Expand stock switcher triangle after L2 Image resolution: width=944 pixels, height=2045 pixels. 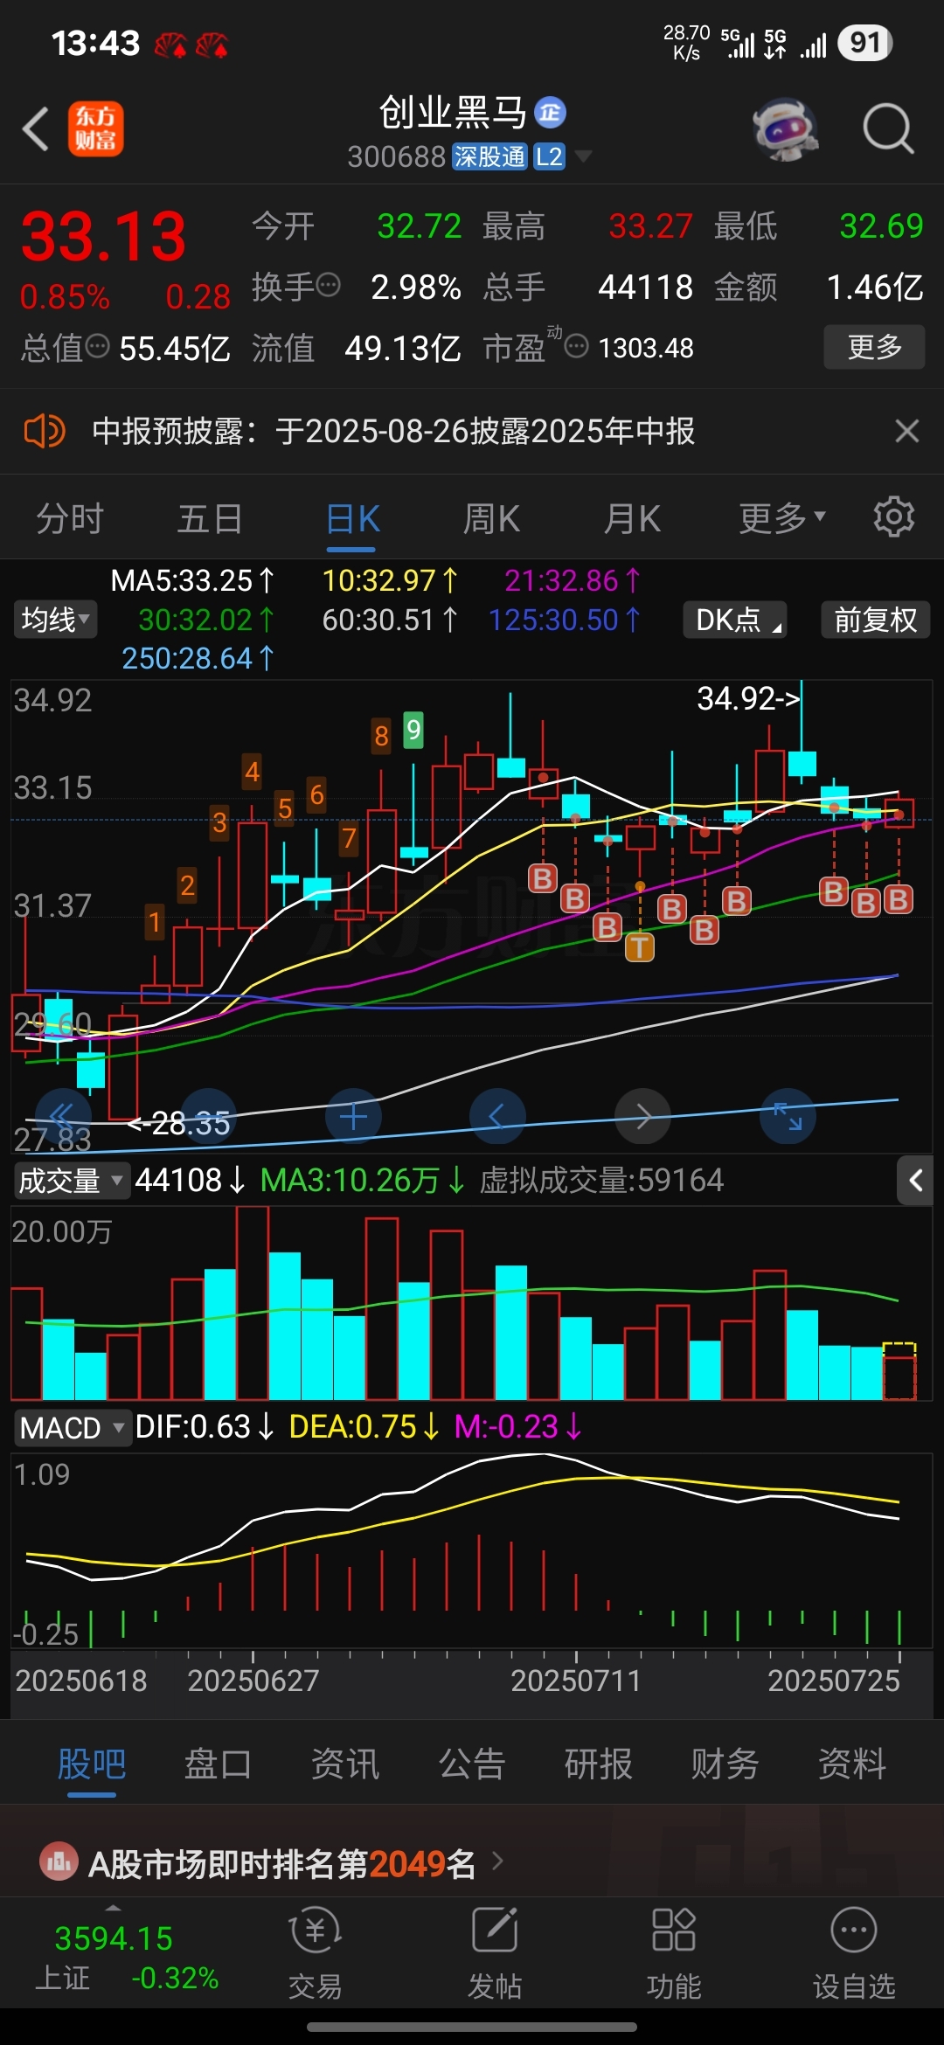pos(583,156)
